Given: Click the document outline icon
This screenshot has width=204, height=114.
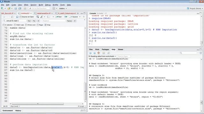Looking at the screenshot, I should tap(84, 17).
